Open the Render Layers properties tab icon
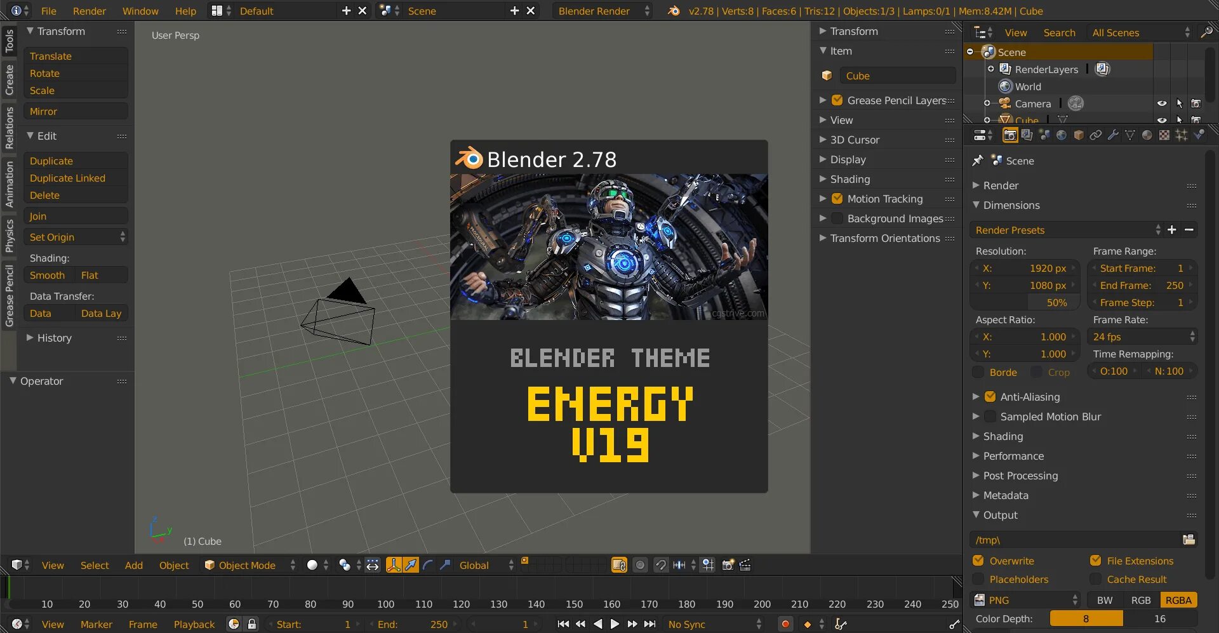Screen dimensions: 1219x633 point(1027,135)
